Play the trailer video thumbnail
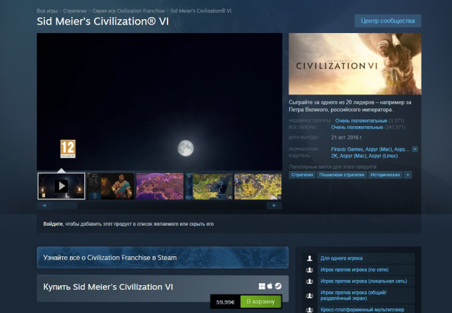Screen dimensions: 452x313 [62, 186]
